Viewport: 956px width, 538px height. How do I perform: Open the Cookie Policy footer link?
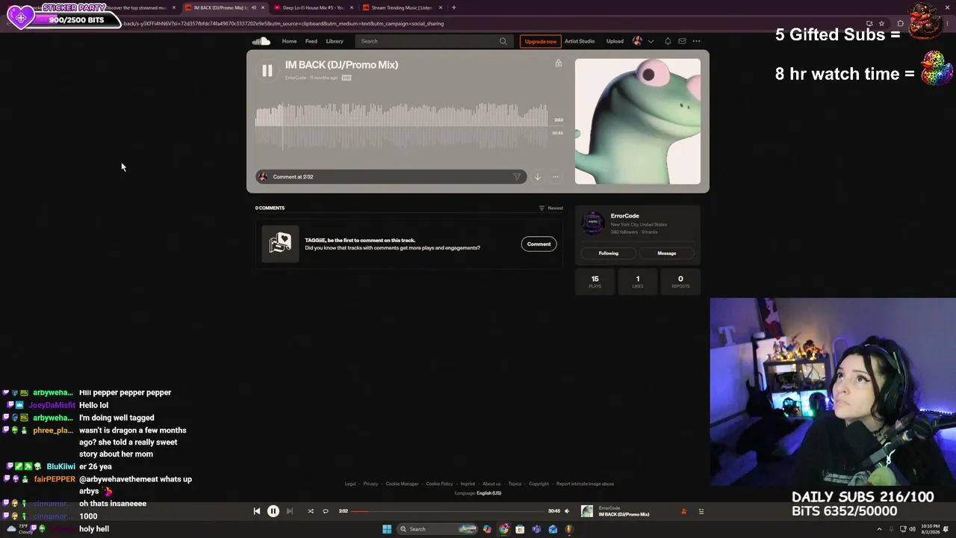point(439,483)
